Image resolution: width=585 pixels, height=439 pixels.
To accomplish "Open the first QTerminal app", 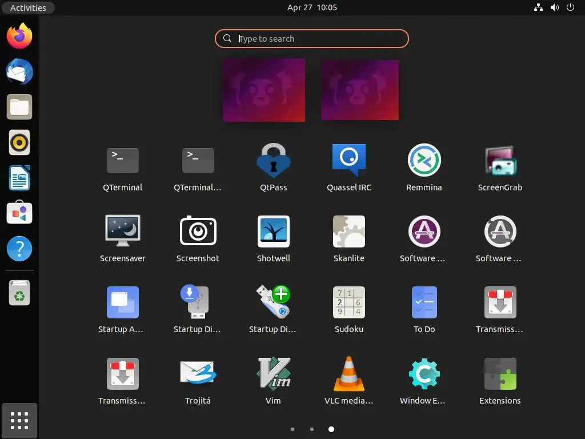I will pyautogui.click(x=122, y=161).
